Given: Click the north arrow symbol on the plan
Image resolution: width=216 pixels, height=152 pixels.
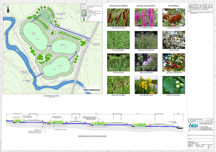Looking at the screenshot, I should click(x=8, y=9).
